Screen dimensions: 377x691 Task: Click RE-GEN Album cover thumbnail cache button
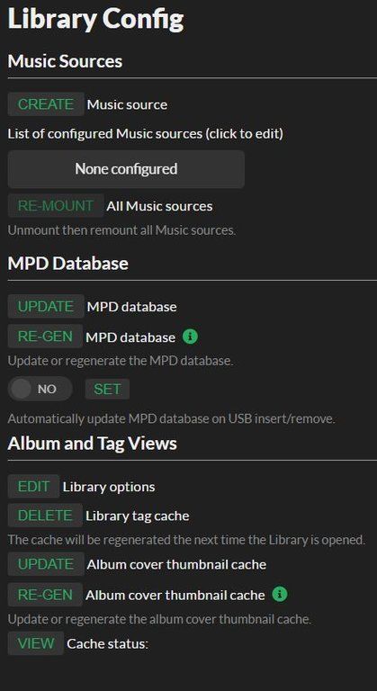pyautogui.click(x=45, y=595)
